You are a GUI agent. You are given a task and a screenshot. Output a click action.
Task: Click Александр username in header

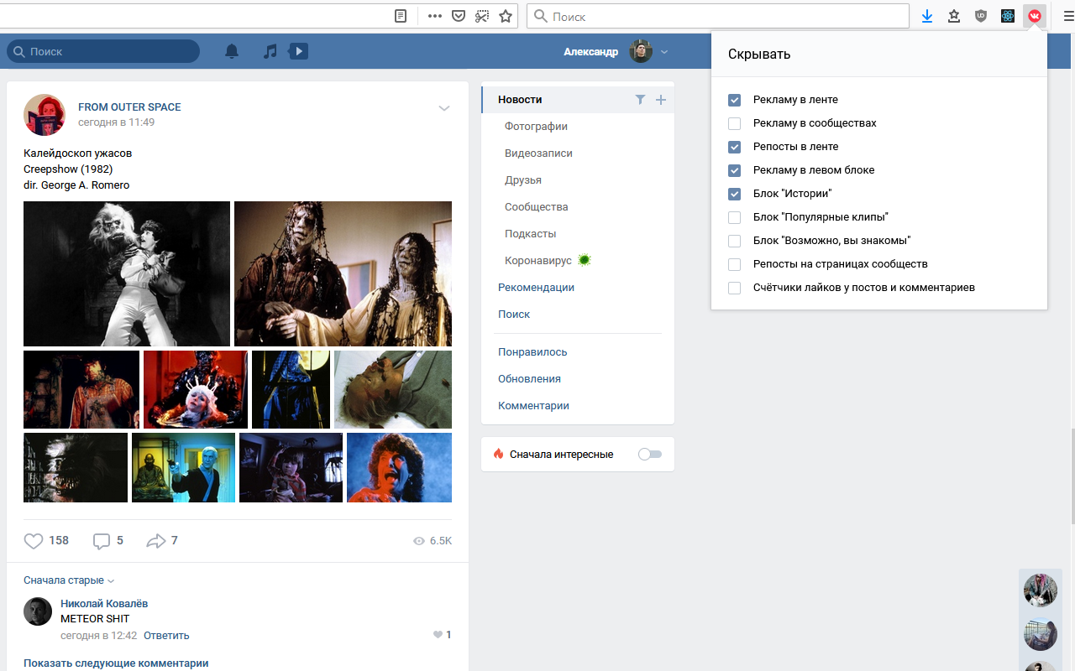click(x=591, y=52)
